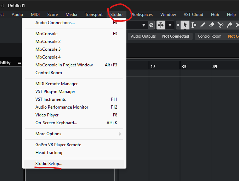Select the Glue tool
239x181 pixels.
tap(229, 25)
